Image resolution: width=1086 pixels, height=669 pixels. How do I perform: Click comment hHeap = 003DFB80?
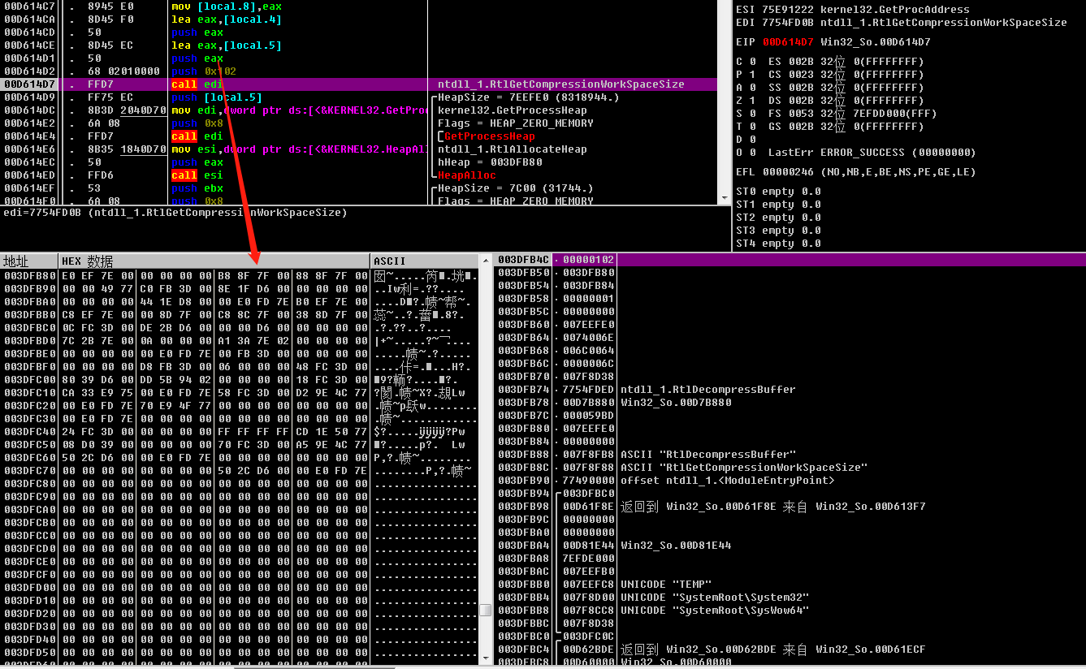490,162
